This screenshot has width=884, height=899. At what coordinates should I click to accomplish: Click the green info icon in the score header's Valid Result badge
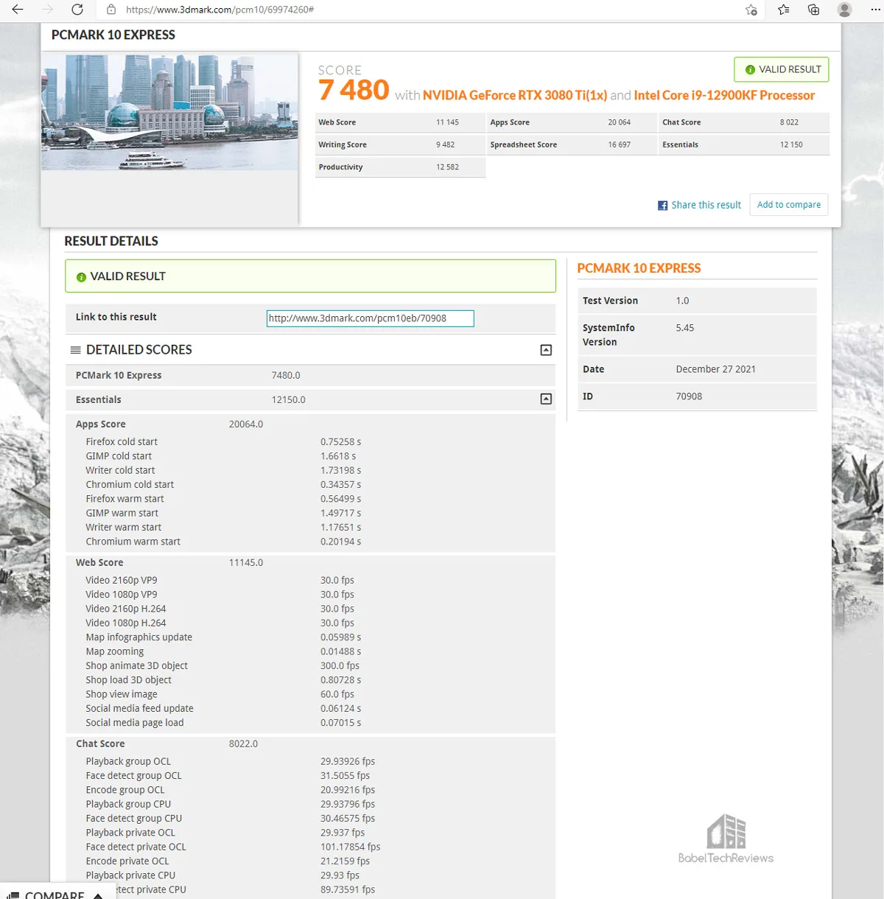click(x=750, y=70)
